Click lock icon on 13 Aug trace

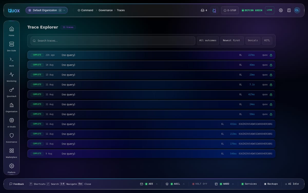point(271,75)
